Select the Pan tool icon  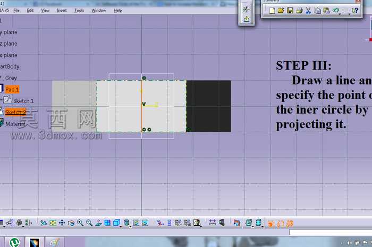coord(62,223)
